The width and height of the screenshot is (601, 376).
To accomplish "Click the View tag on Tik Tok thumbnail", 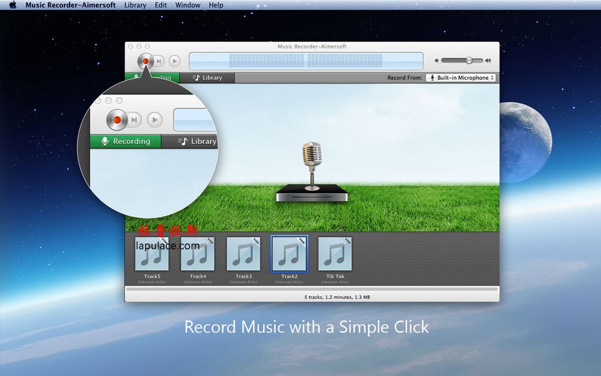I will [347, 241].
